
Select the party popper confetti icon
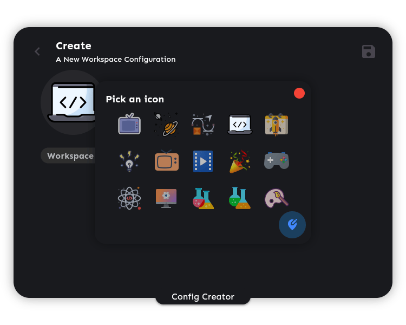(240, 161)
